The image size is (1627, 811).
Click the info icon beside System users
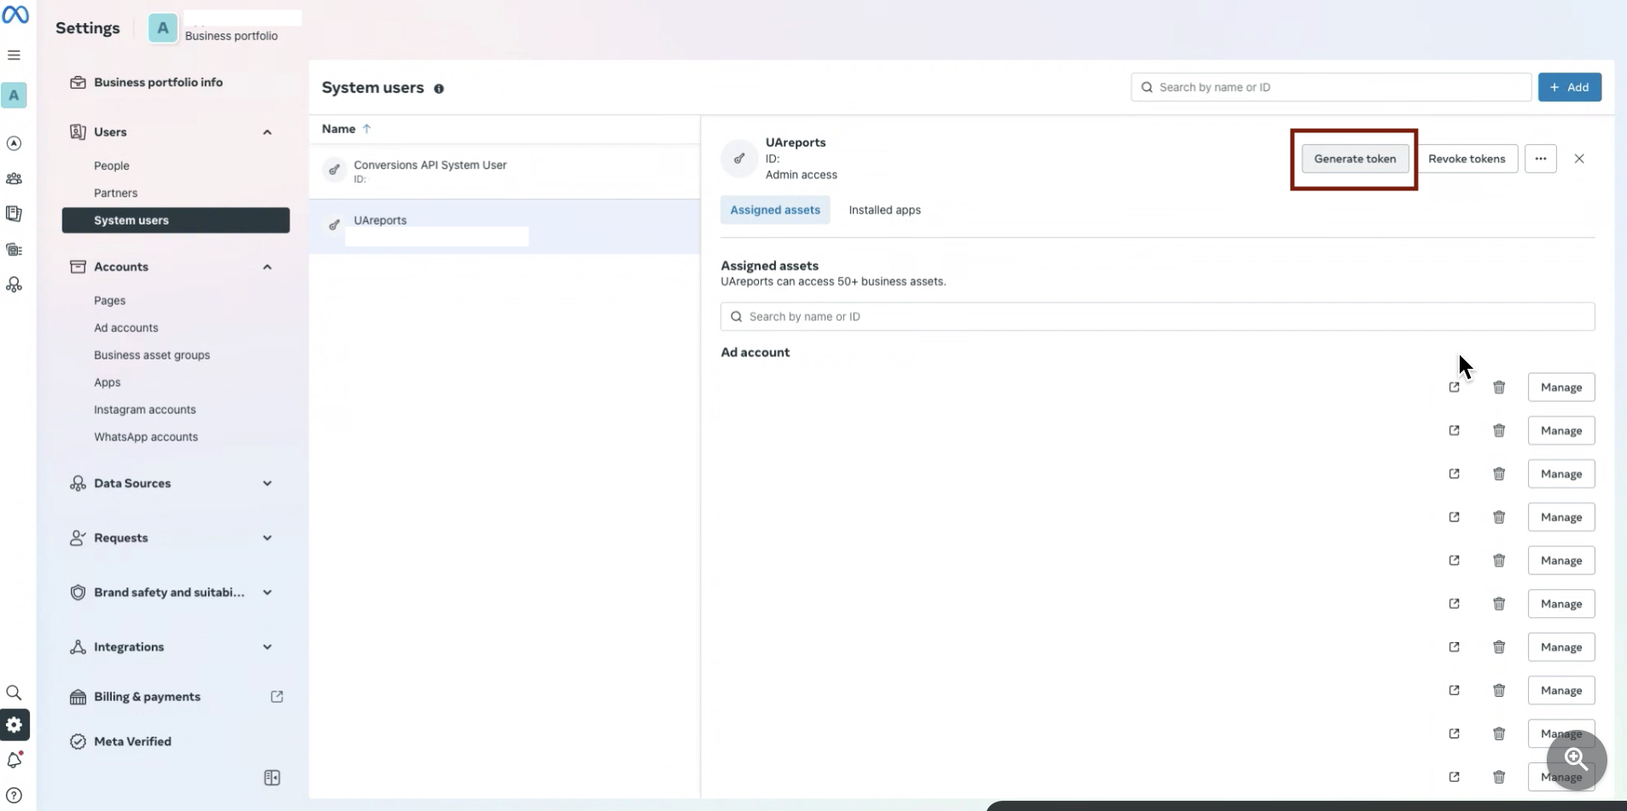coord(439,89)
